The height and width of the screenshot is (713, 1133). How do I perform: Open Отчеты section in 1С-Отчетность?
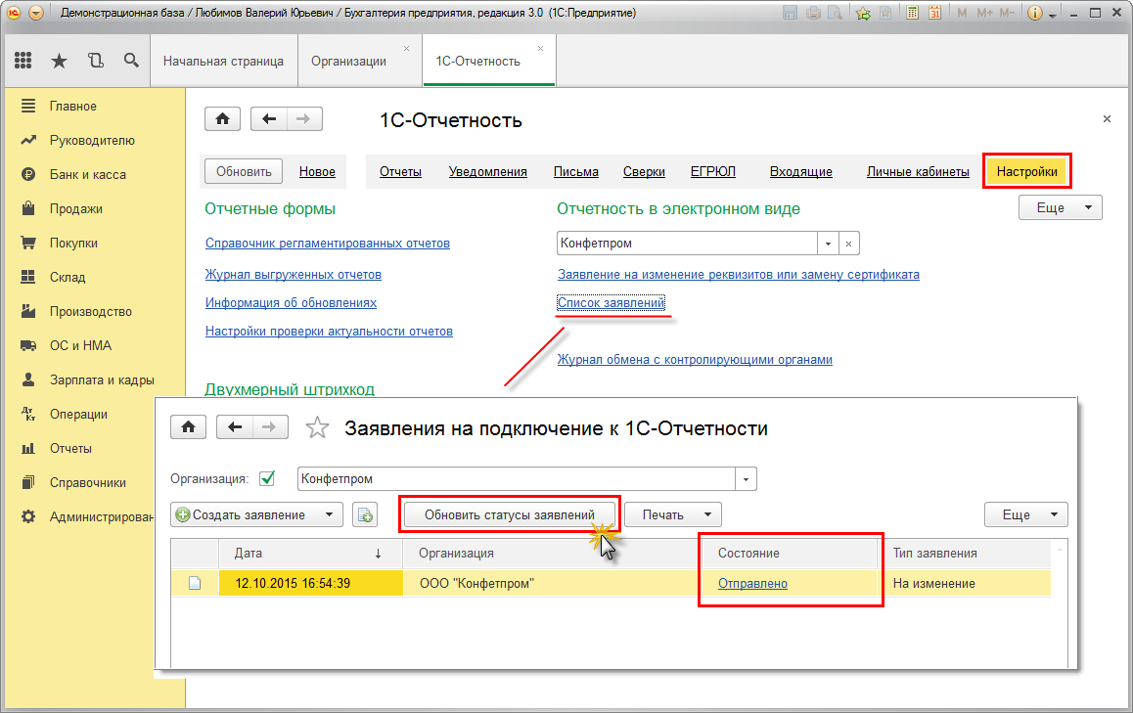pyautogui.click(x=400, y=171)
